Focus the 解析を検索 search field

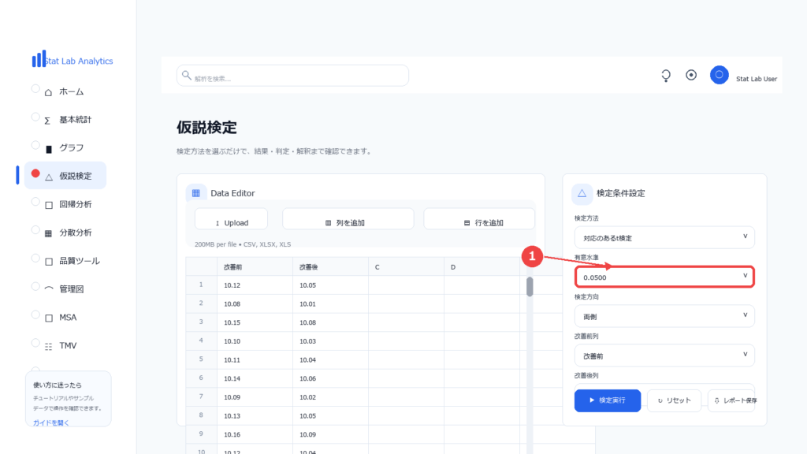(292, 76)
